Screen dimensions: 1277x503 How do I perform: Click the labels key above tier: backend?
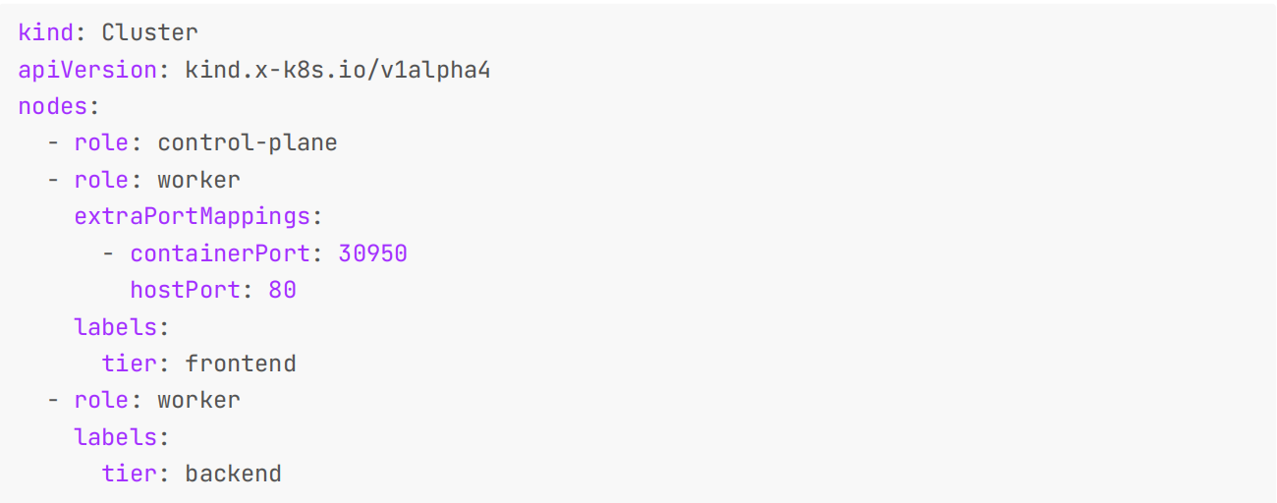(x=115, y=437)
